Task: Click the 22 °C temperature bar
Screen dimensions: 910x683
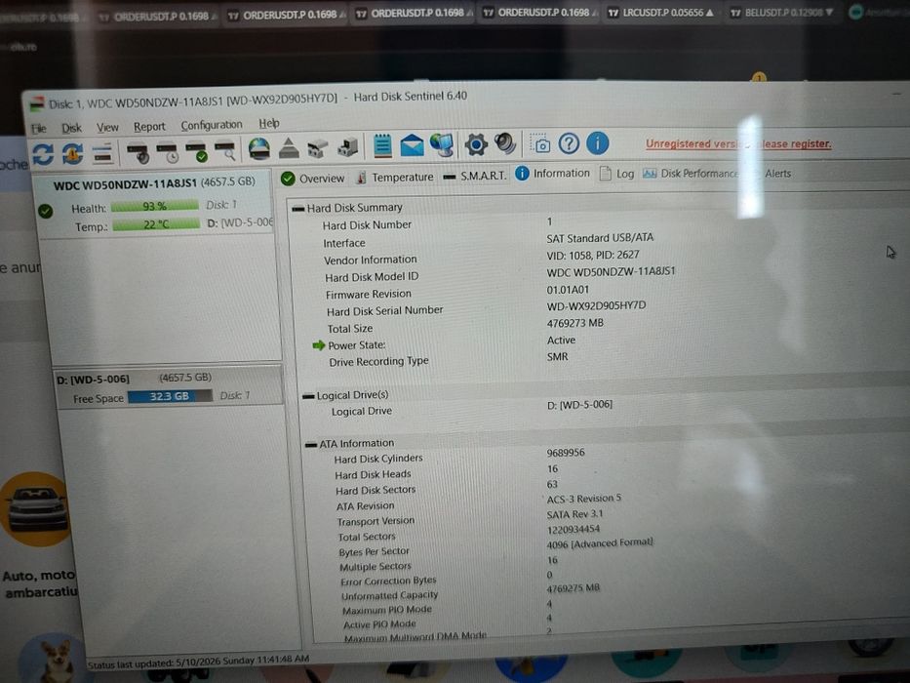Action: (156, 224)
